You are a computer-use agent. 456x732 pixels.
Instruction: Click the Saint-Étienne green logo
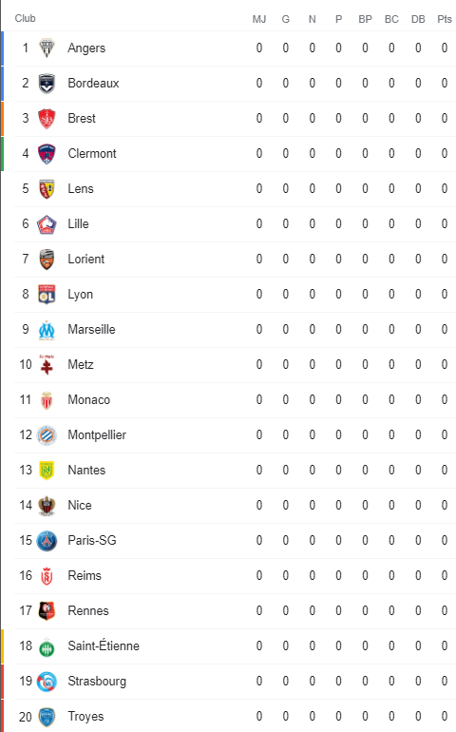(x=47, y=646)
